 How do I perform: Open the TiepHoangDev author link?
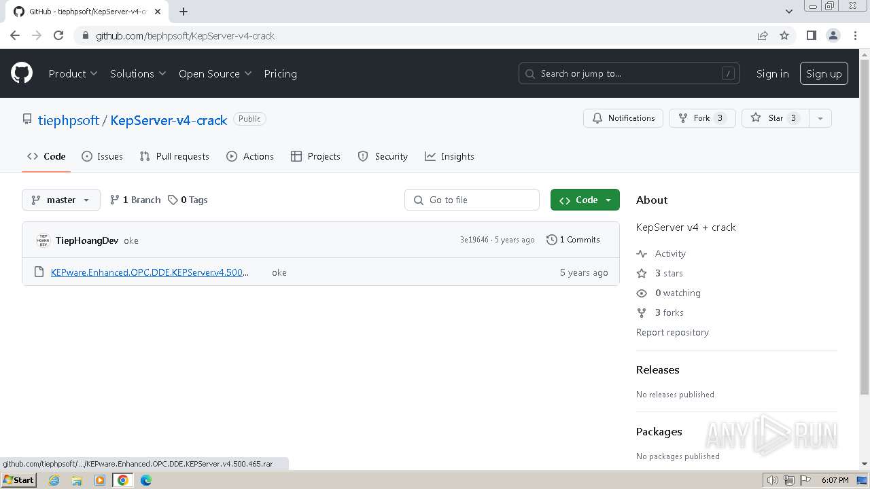[87, 240]
